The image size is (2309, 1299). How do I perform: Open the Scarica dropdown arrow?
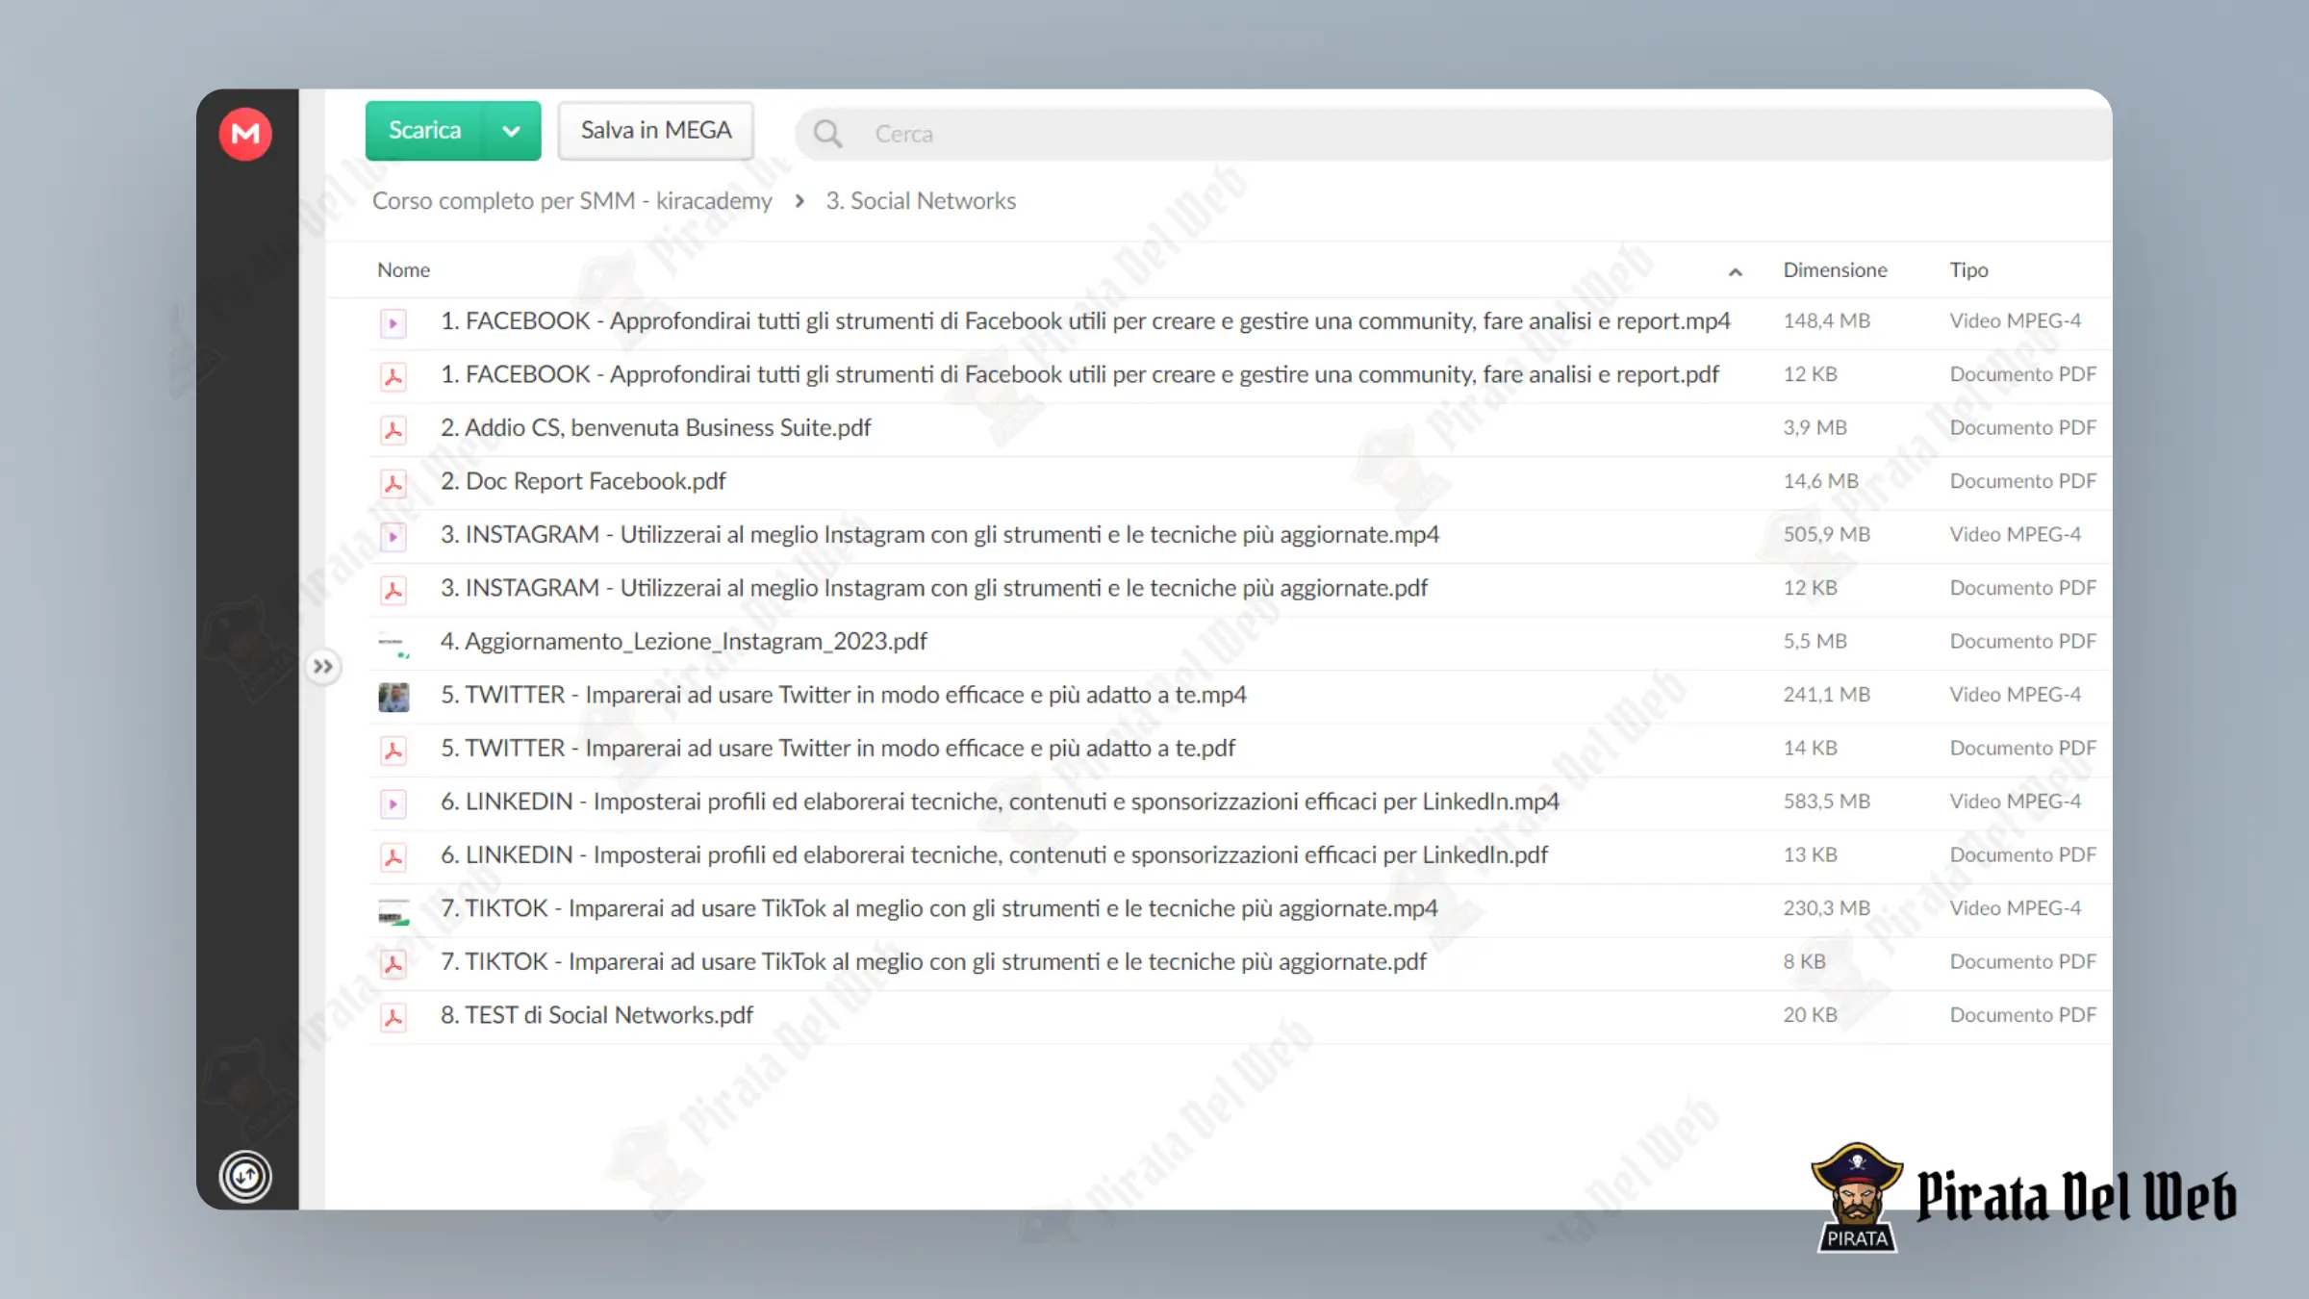point(512,130)
